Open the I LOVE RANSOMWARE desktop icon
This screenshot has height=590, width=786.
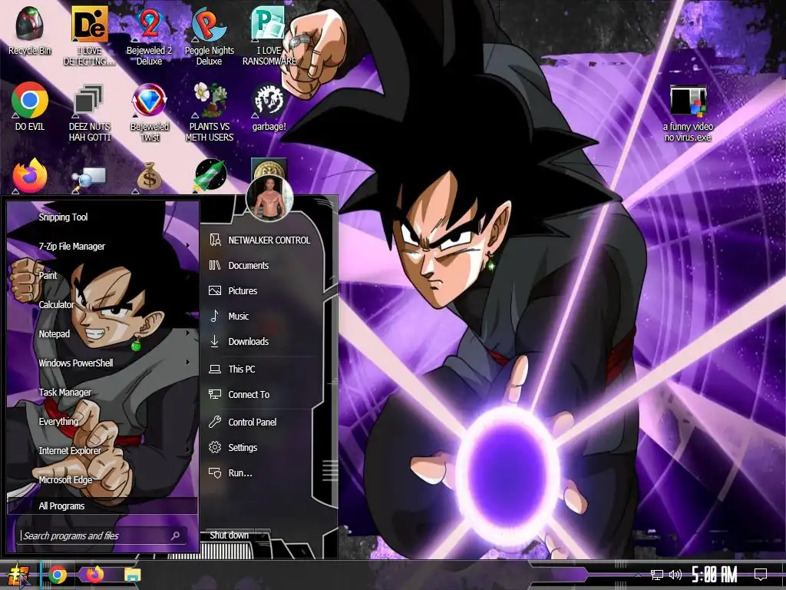click(x=269, y=35)
